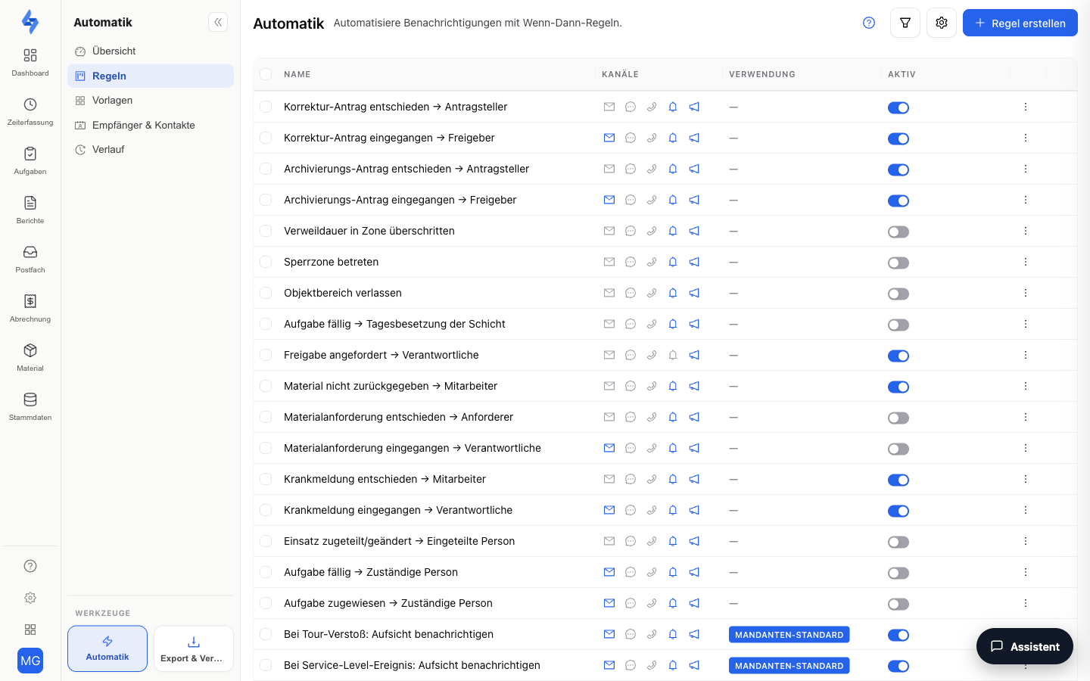1090x681 pixels.
Task: Open the Verlauf section
Action: pos(151,150)
